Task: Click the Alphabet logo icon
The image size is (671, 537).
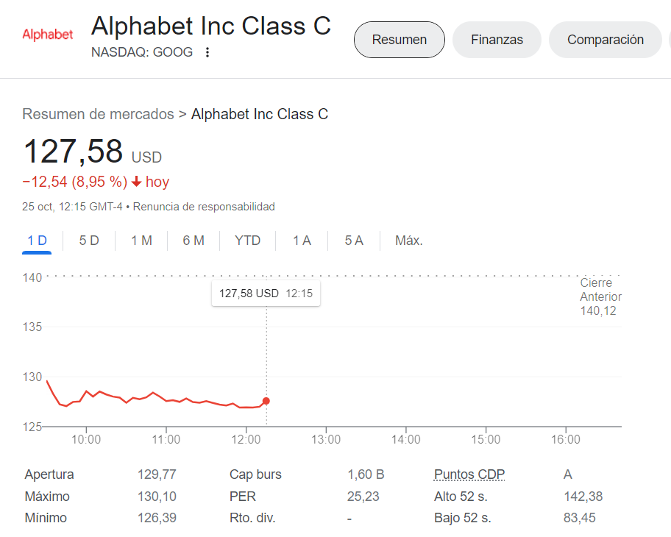Action: (48, 35)
